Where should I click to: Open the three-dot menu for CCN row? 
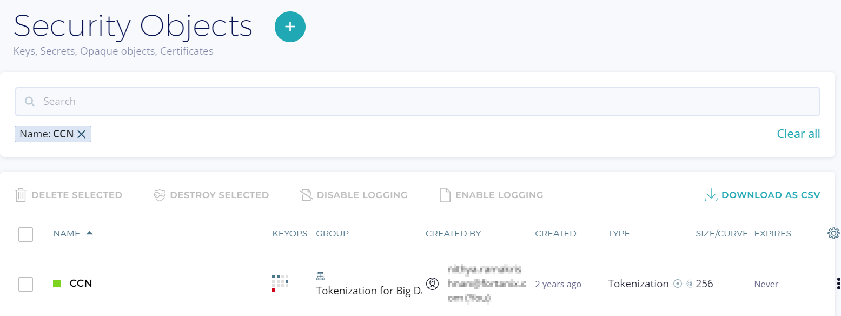838,284
